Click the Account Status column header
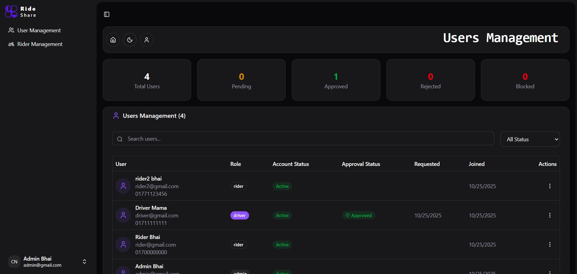577x274 pixels. click(x=291, y=164)
